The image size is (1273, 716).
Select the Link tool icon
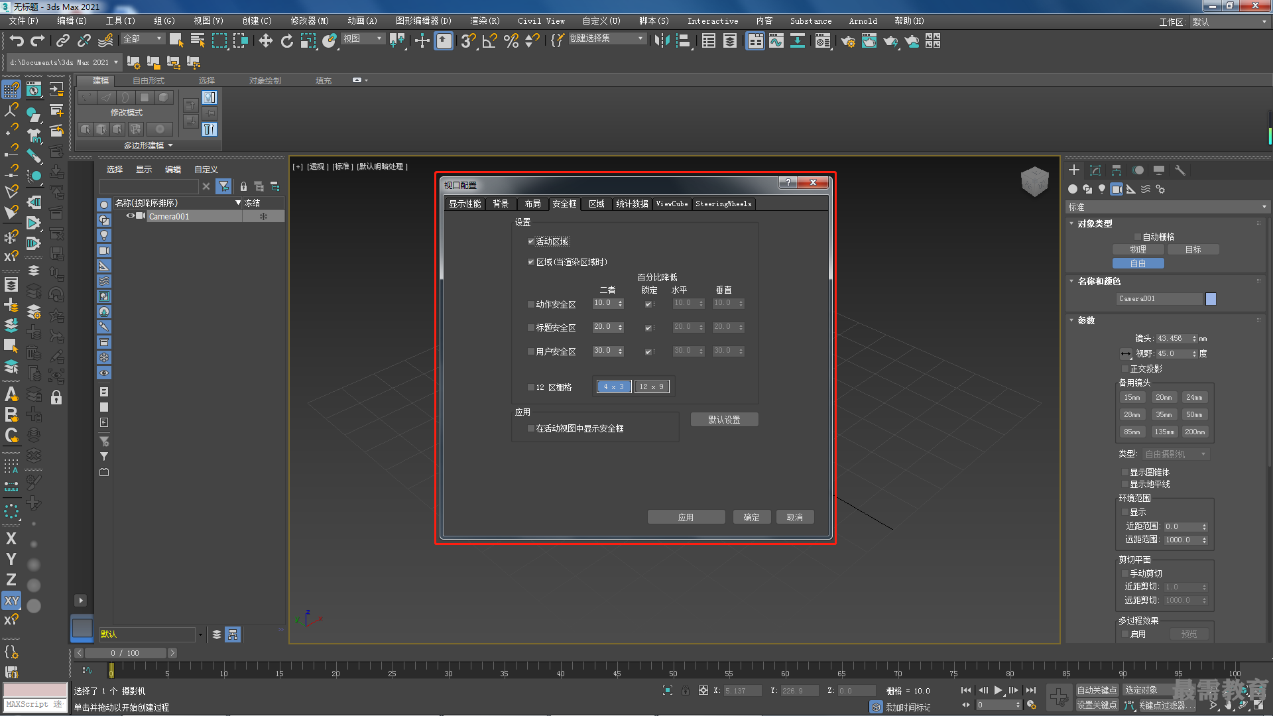62,41
